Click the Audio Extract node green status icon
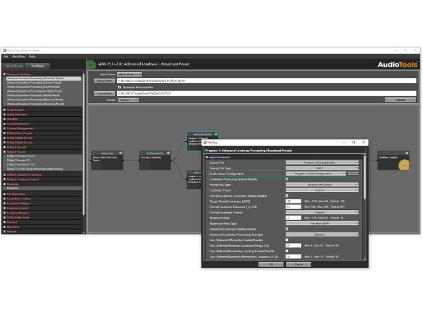423x317 pixels. (120, 153)
